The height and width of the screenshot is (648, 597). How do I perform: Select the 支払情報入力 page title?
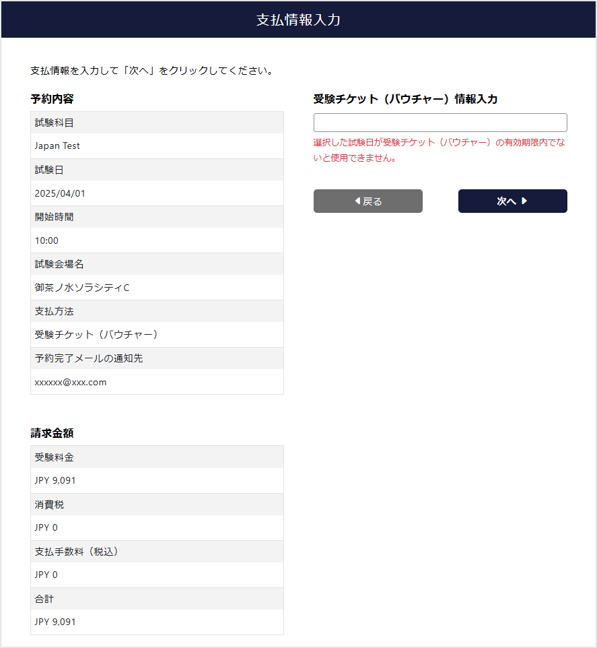298,20
